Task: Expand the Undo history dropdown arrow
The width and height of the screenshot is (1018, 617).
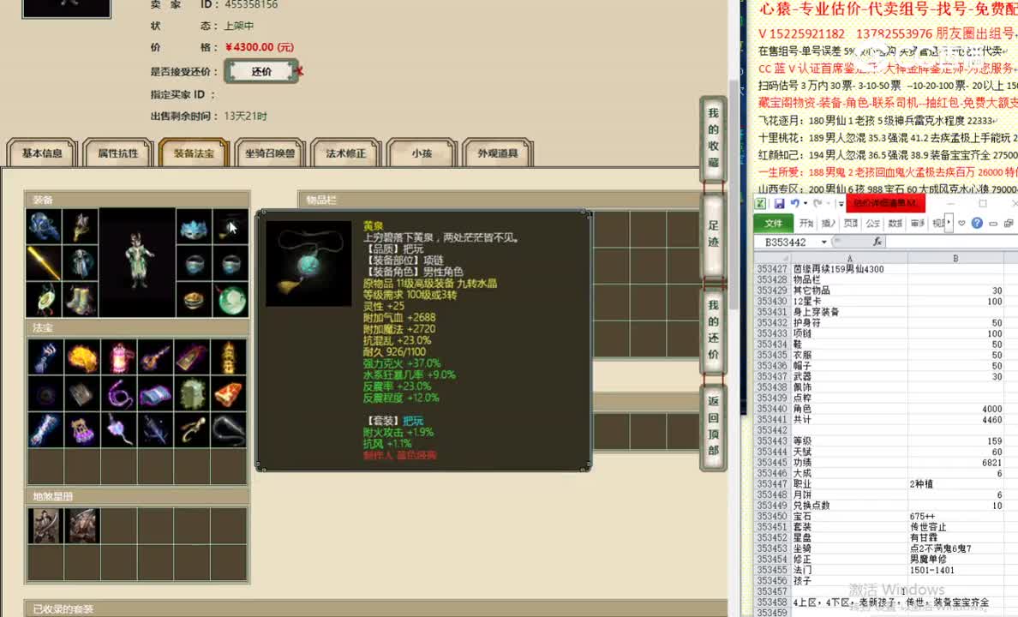Action: click(805, 203)
